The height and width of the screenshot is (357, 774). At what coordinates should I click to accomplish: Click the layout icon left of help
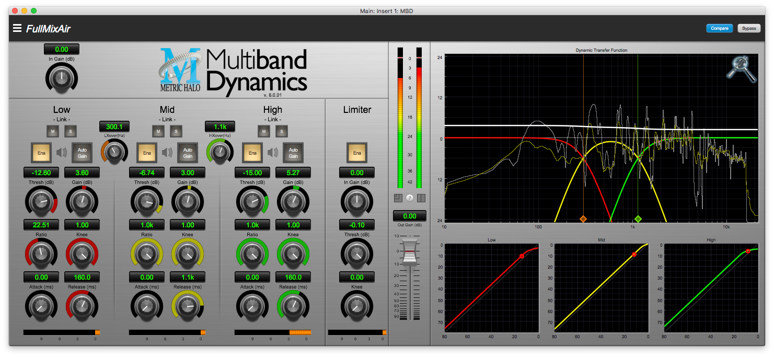(x=398, y=198)
